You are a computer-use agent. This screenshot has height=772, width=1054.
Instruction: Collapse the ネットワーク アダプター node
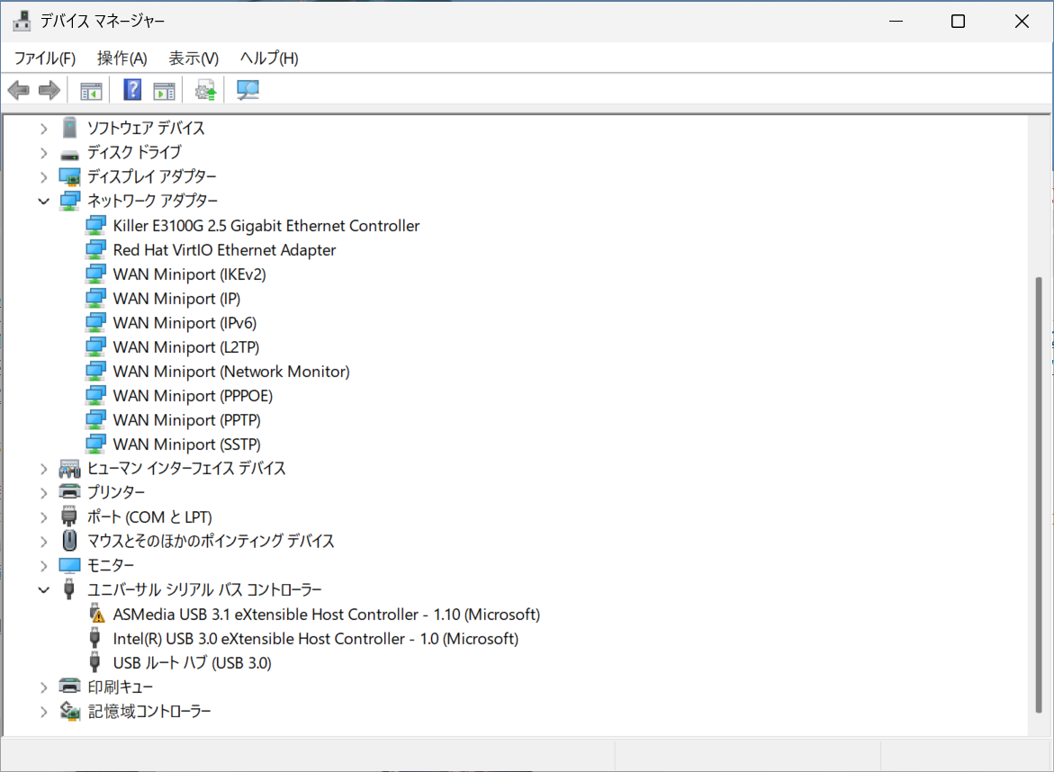tap(44, 201)
